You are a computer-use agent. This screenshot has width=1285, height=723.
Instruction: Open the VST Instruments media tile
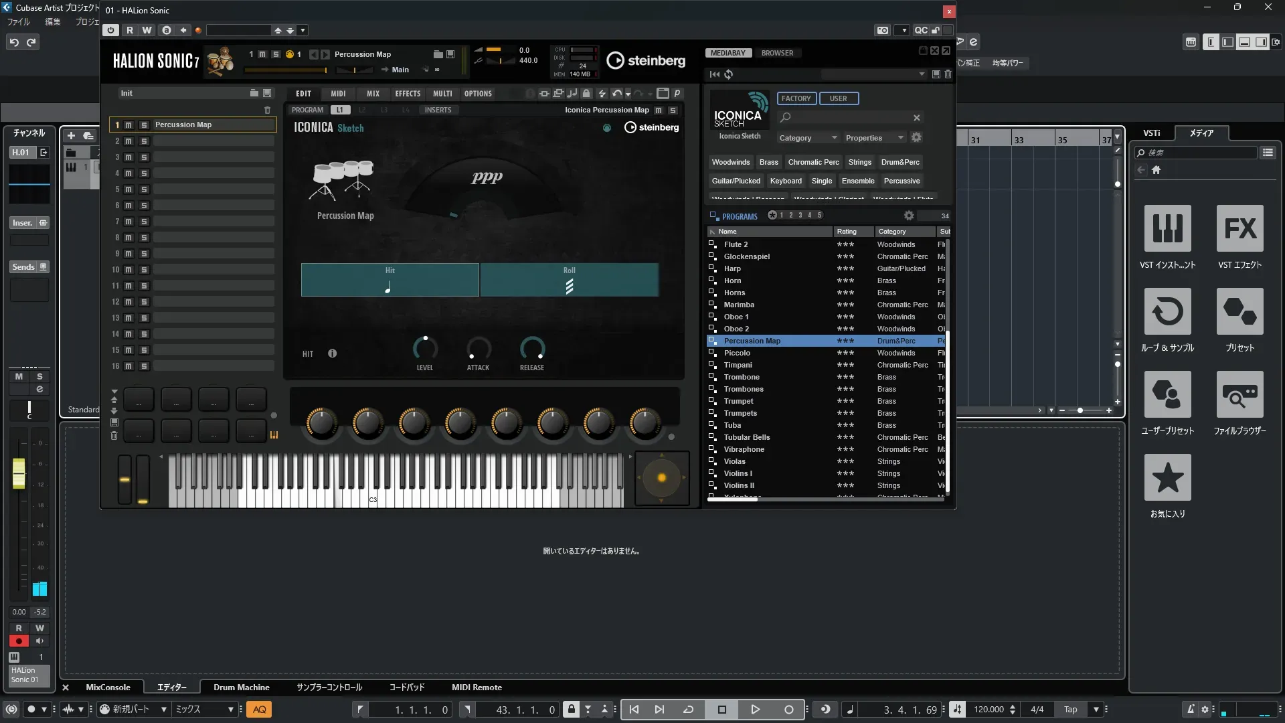click(1167, 228)
